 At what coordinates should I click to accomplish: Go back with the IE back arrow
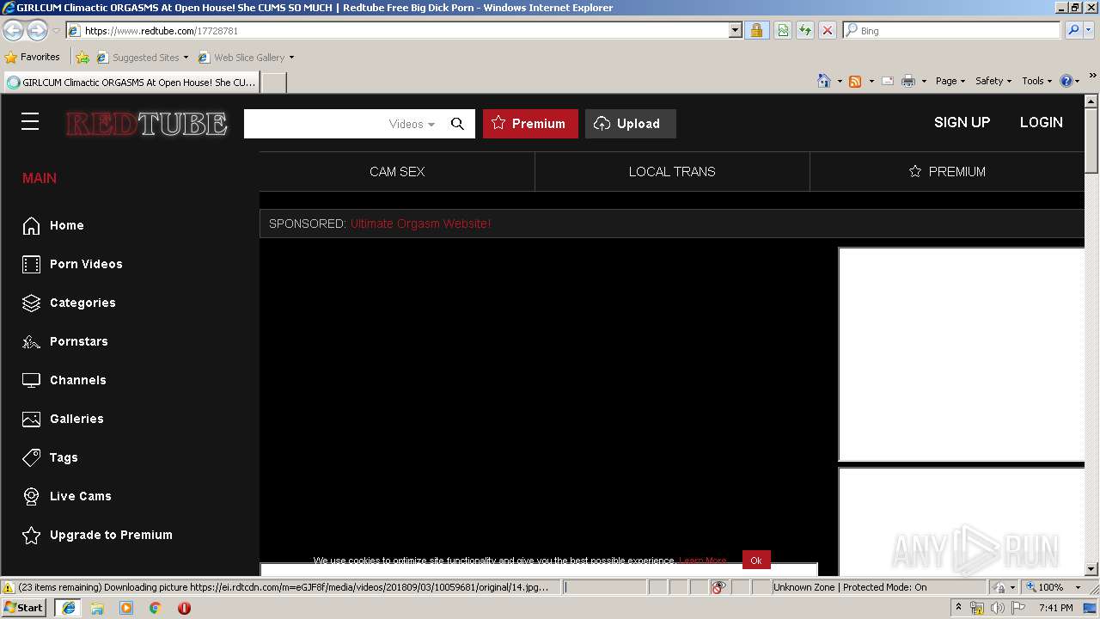click(x=14, y=31)
